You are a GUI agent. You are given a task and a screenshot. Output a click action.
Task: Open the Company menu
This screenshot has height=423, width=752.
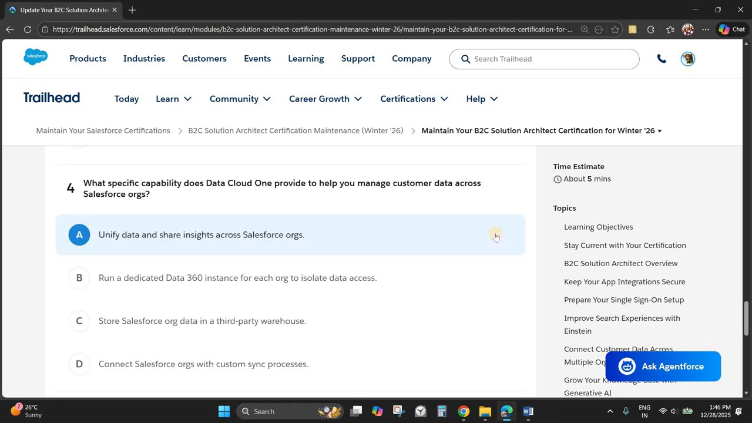[412, 59]
